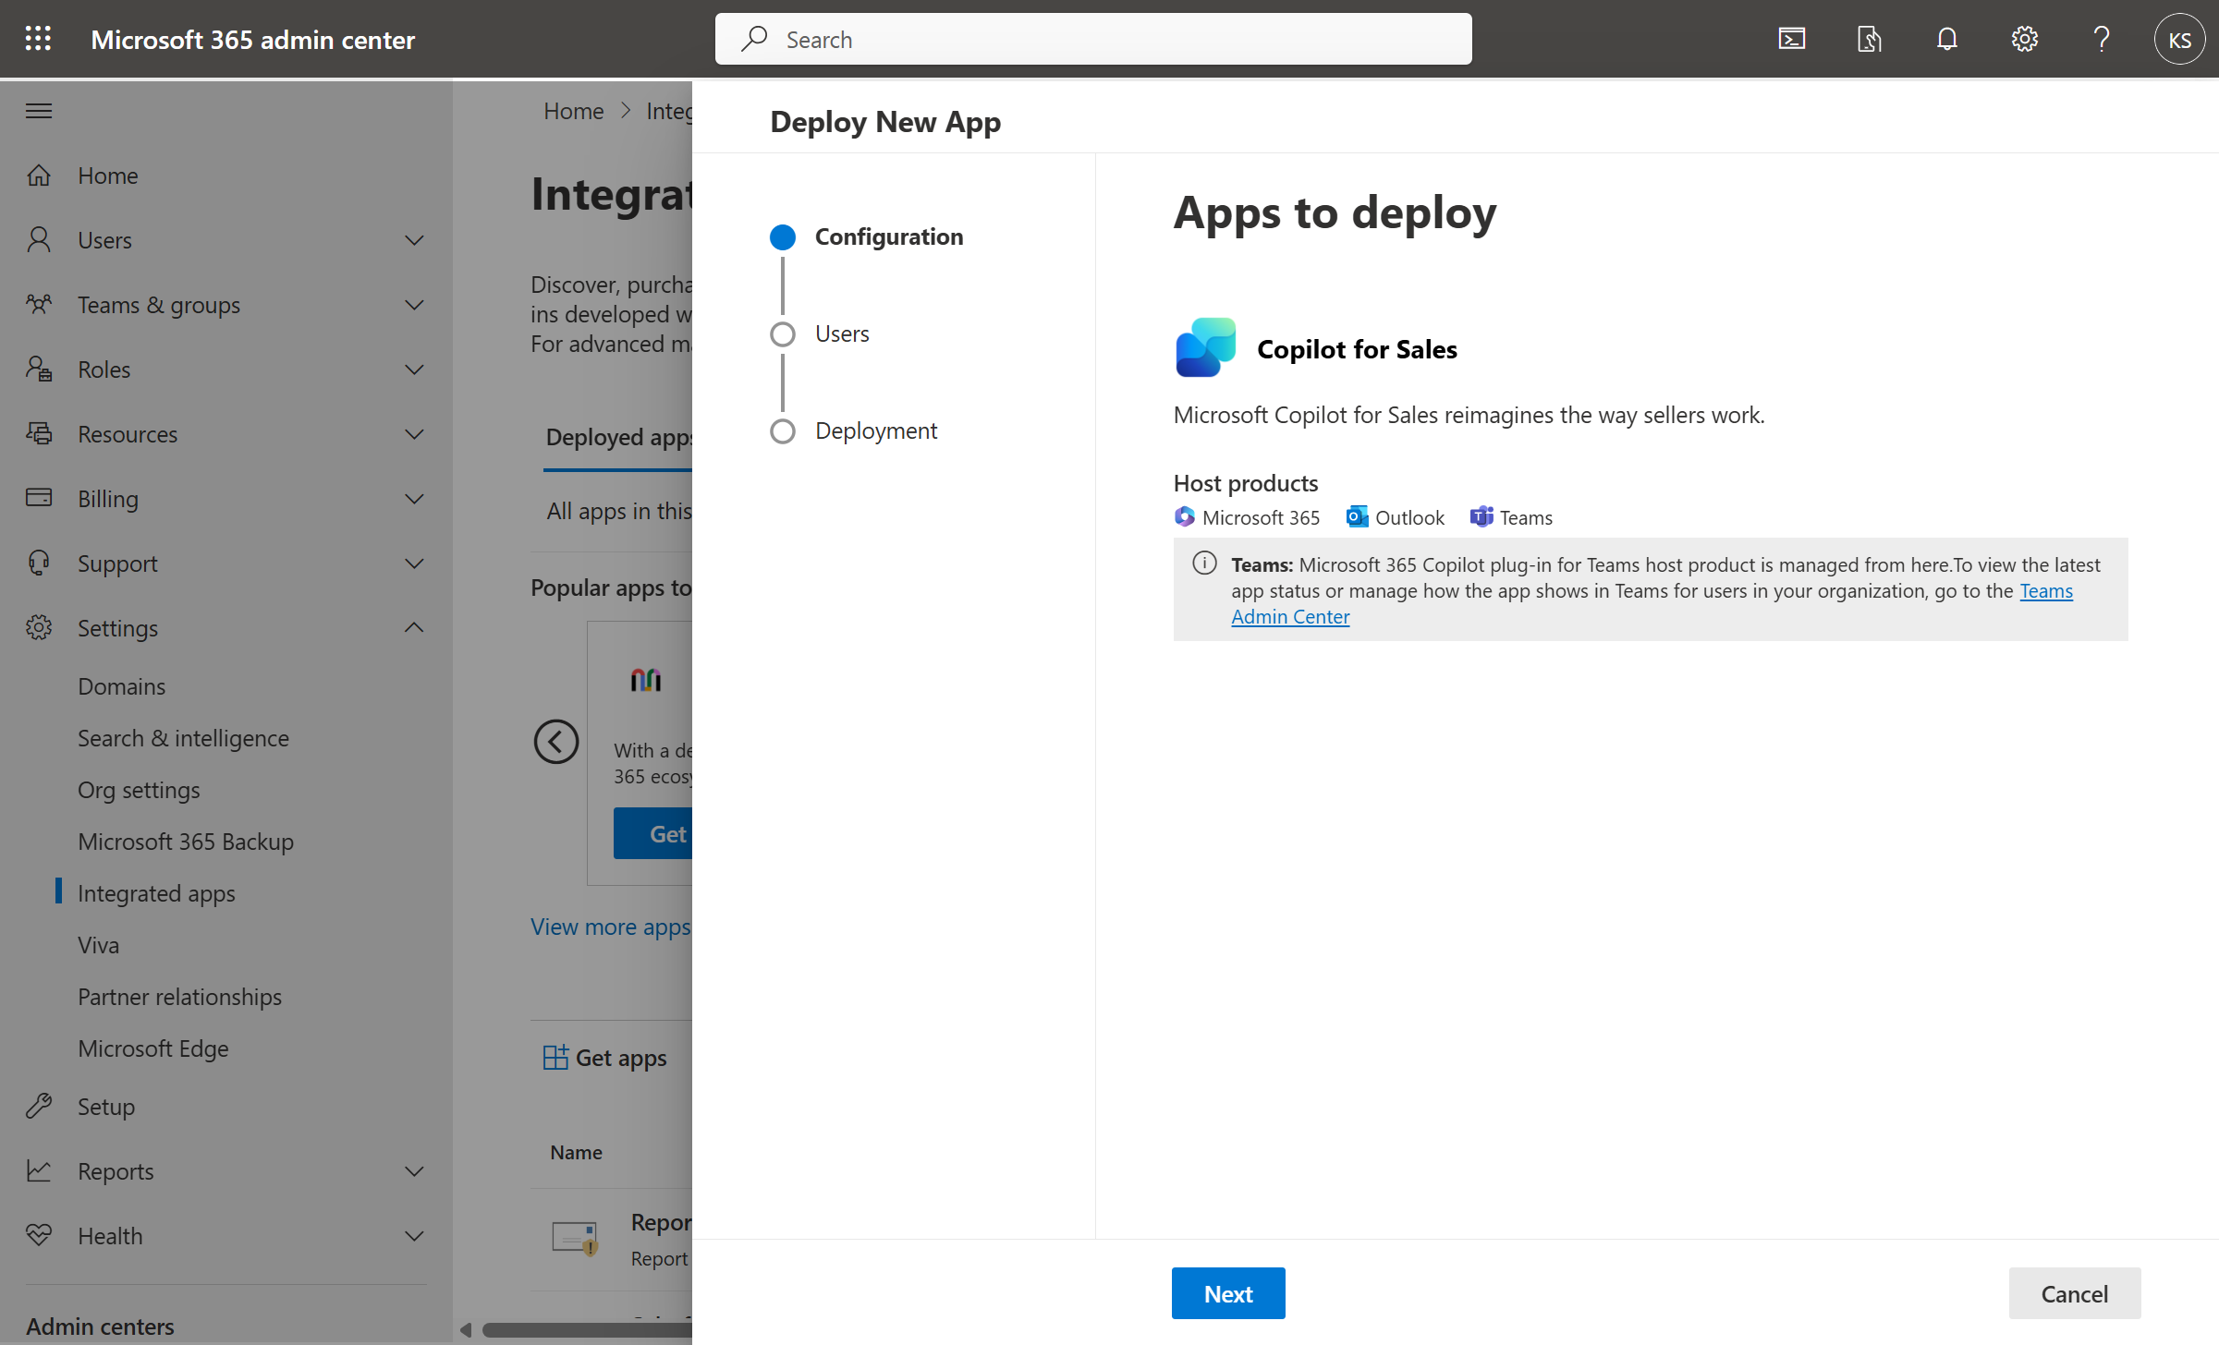Click the Deployment step radio button

tap(781, 430)
